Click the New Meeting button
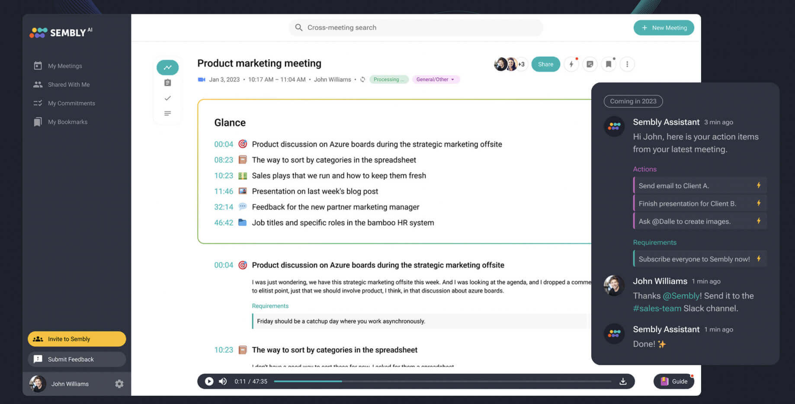 664,28
